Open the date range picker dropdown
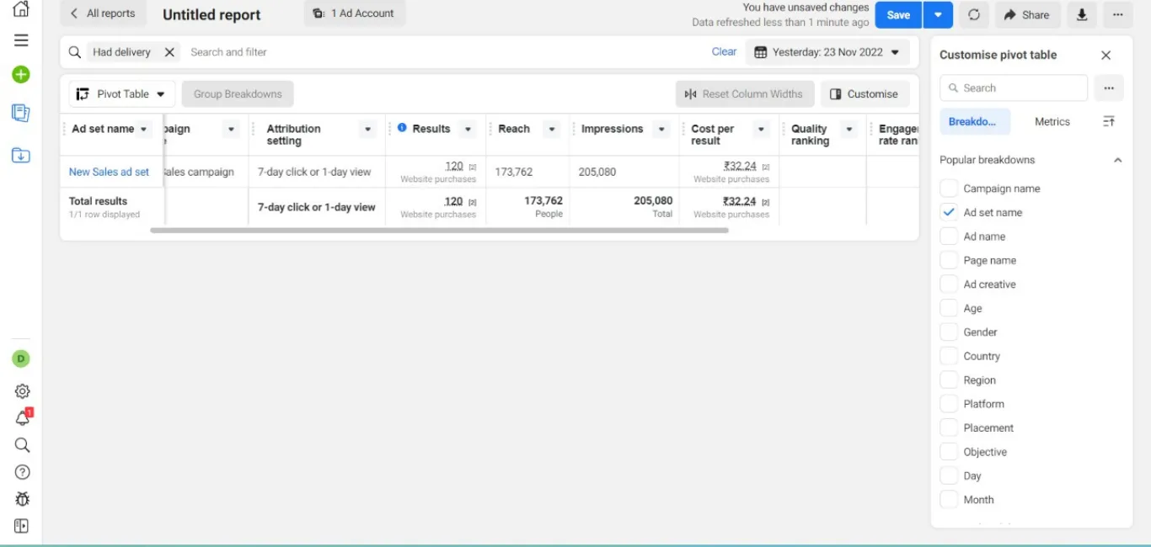 827,52
